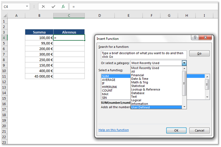Select column B header
Screen dimensions: 221x147
pyautogui.click(x=39, y=16)
